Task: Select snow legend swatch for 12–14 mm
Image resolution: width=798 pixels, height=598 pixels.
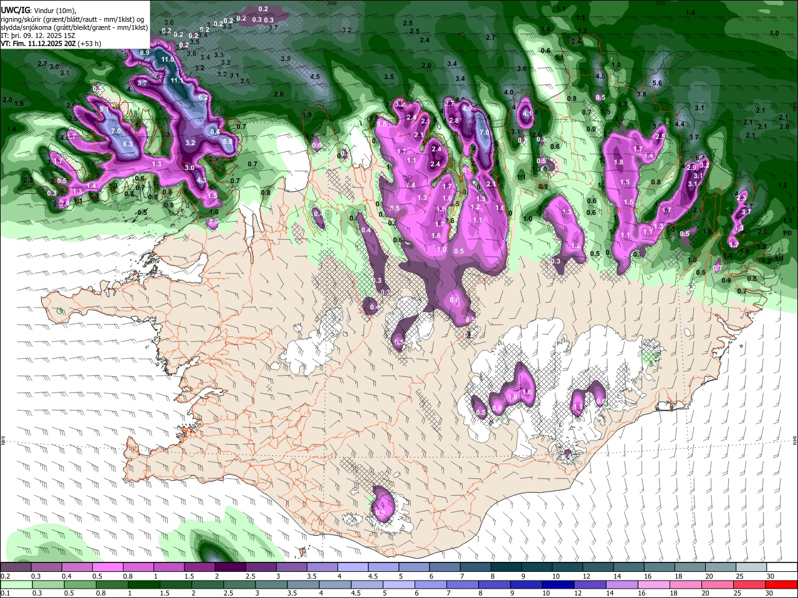Action: coord(598,567)
